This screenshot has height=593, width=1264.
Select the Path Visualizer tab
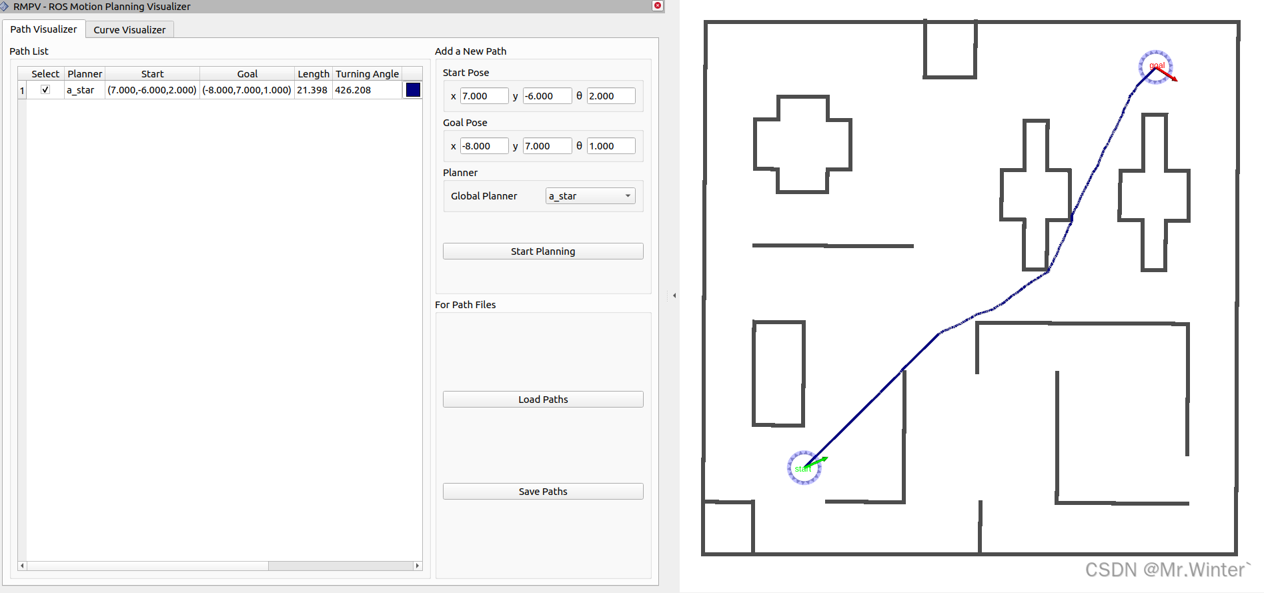click(43, 29)
